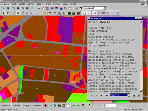Open the Lista działek dropdown

(105, 8)
